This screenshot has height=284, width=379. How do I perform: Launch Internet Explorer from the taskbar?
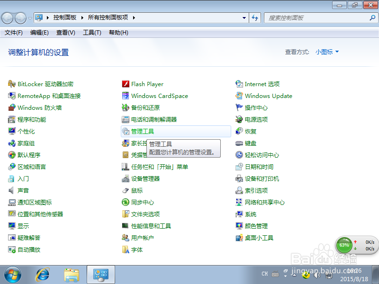click(x=43, y=275)
